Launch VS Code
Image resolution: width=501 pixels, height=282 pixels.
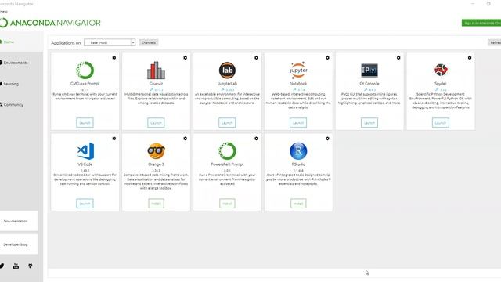click(85, 204)
